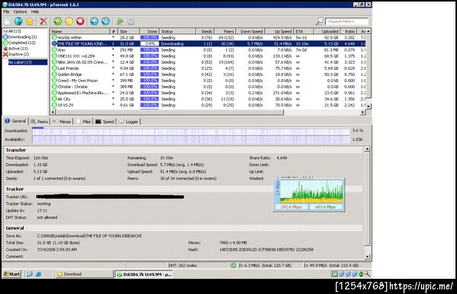Click the Move Up Queue icon
The height and width of the screenshot is (294, 457).
point(94,21)
